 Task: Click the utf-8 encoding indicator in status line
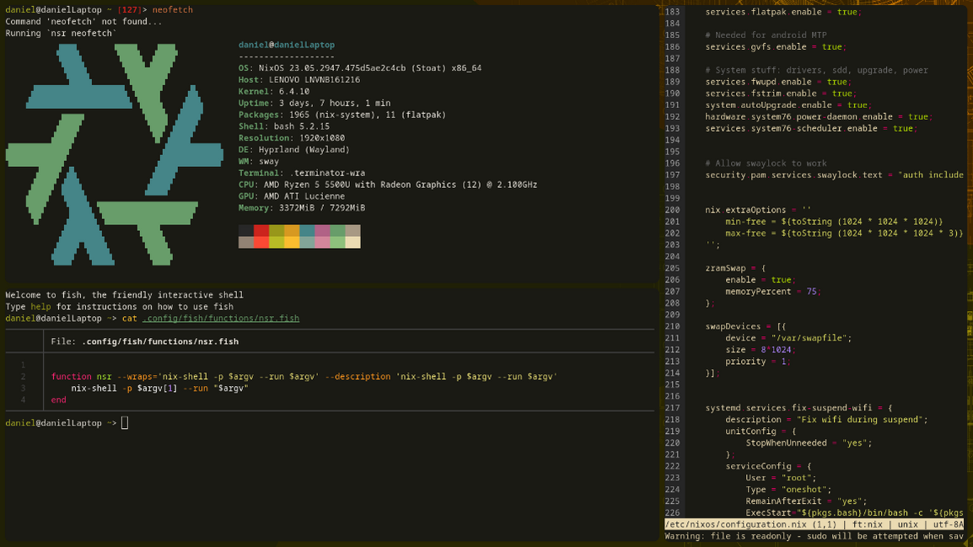(947, 524)
